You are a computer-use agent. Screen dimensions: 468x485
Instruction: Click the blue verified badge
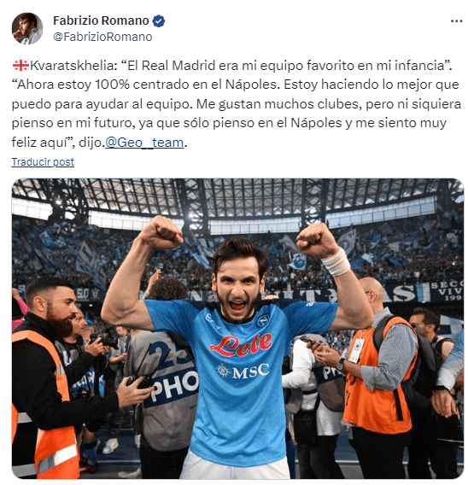(x=159, y=20)
